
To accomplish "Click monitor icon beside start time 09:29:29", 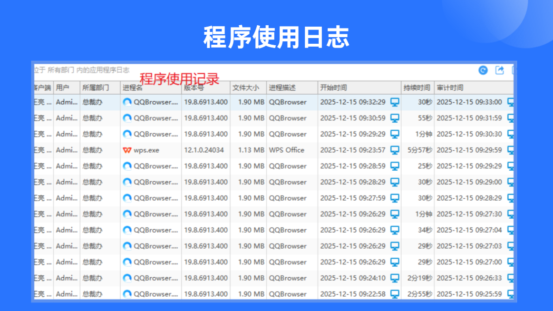I will click(395, 135).
